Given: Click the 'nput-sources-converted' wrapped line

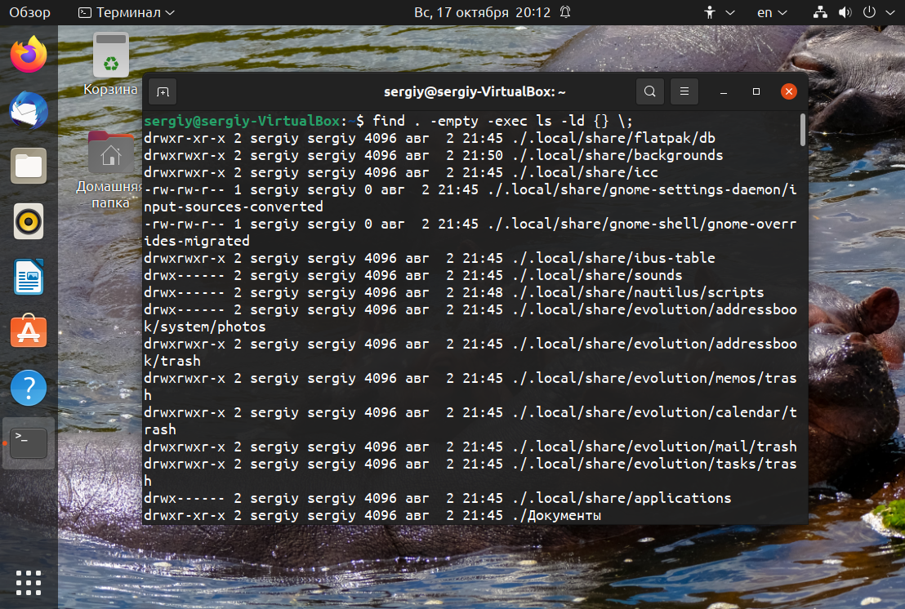Looking at the screenshot, I should pos(234,207).
